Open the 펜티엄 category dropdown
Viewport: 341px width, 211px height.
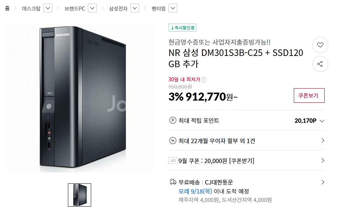pyautogui.click(x=173, y=8)
